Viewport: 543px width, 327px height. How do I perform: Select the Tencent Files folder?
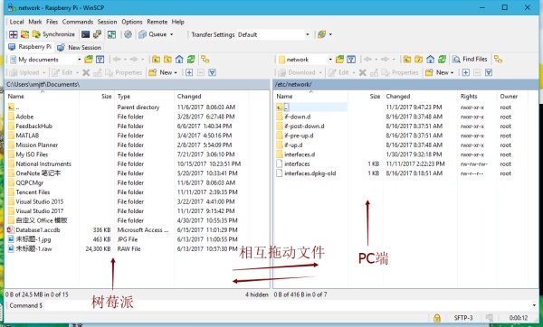click(x=33, y=192)
